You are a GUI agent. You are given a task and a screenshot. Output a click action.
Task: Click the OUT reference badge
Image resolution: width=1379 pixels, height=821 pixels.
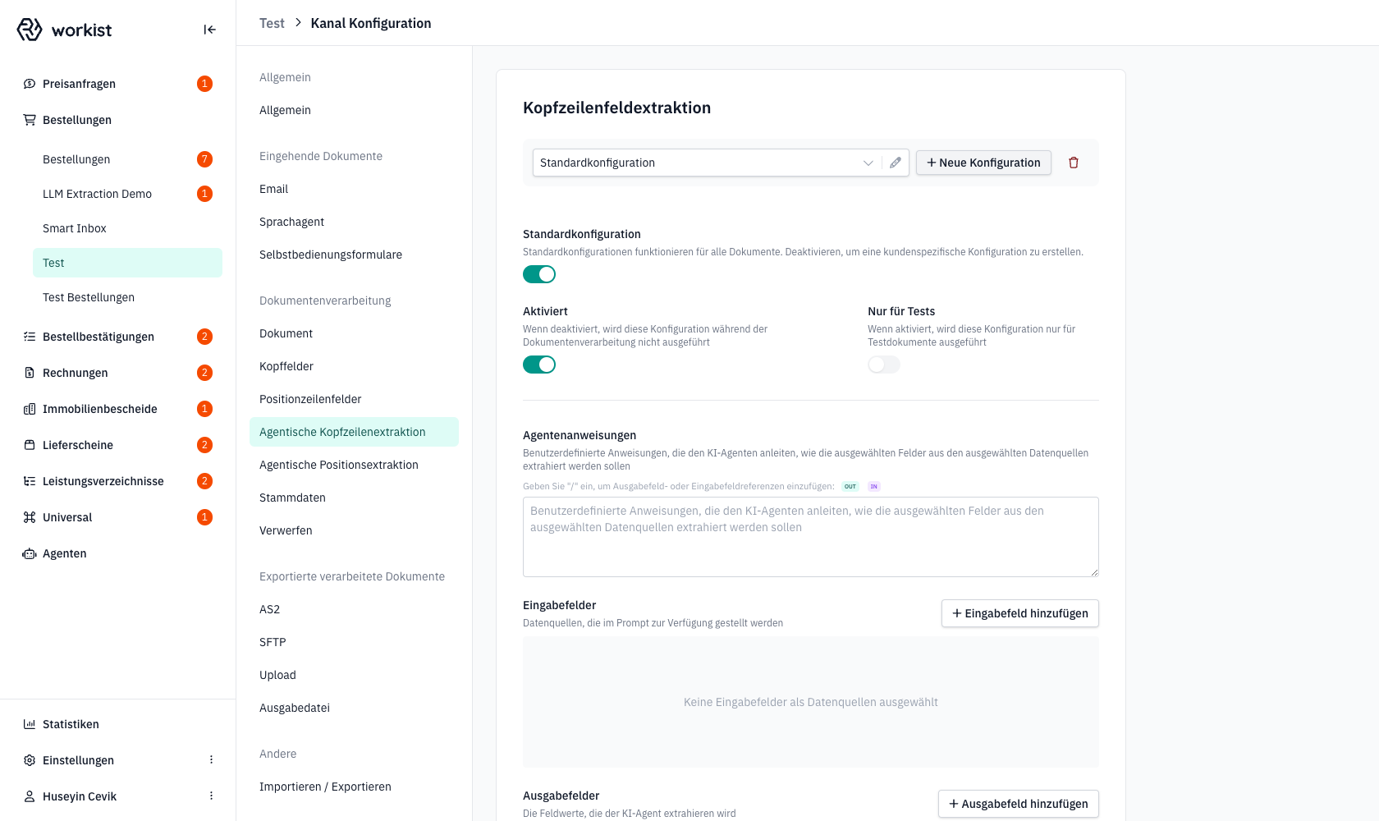pyautogui.click(x=850, y=487)
